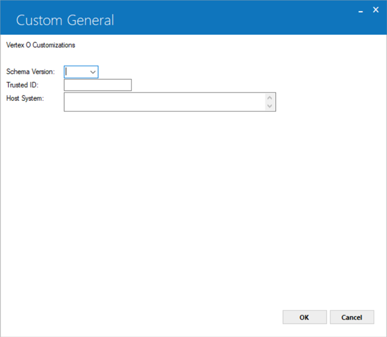Click the Host System scrollbar track between the arrows
Screen dimensions: 387x337
269,102
